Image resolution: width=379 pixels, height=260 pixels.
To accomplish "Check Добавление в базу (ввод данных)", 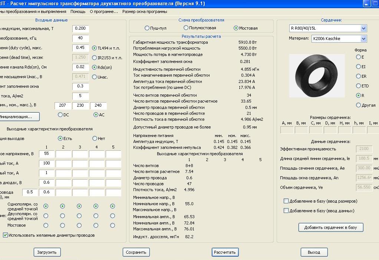I will (286, 211).
